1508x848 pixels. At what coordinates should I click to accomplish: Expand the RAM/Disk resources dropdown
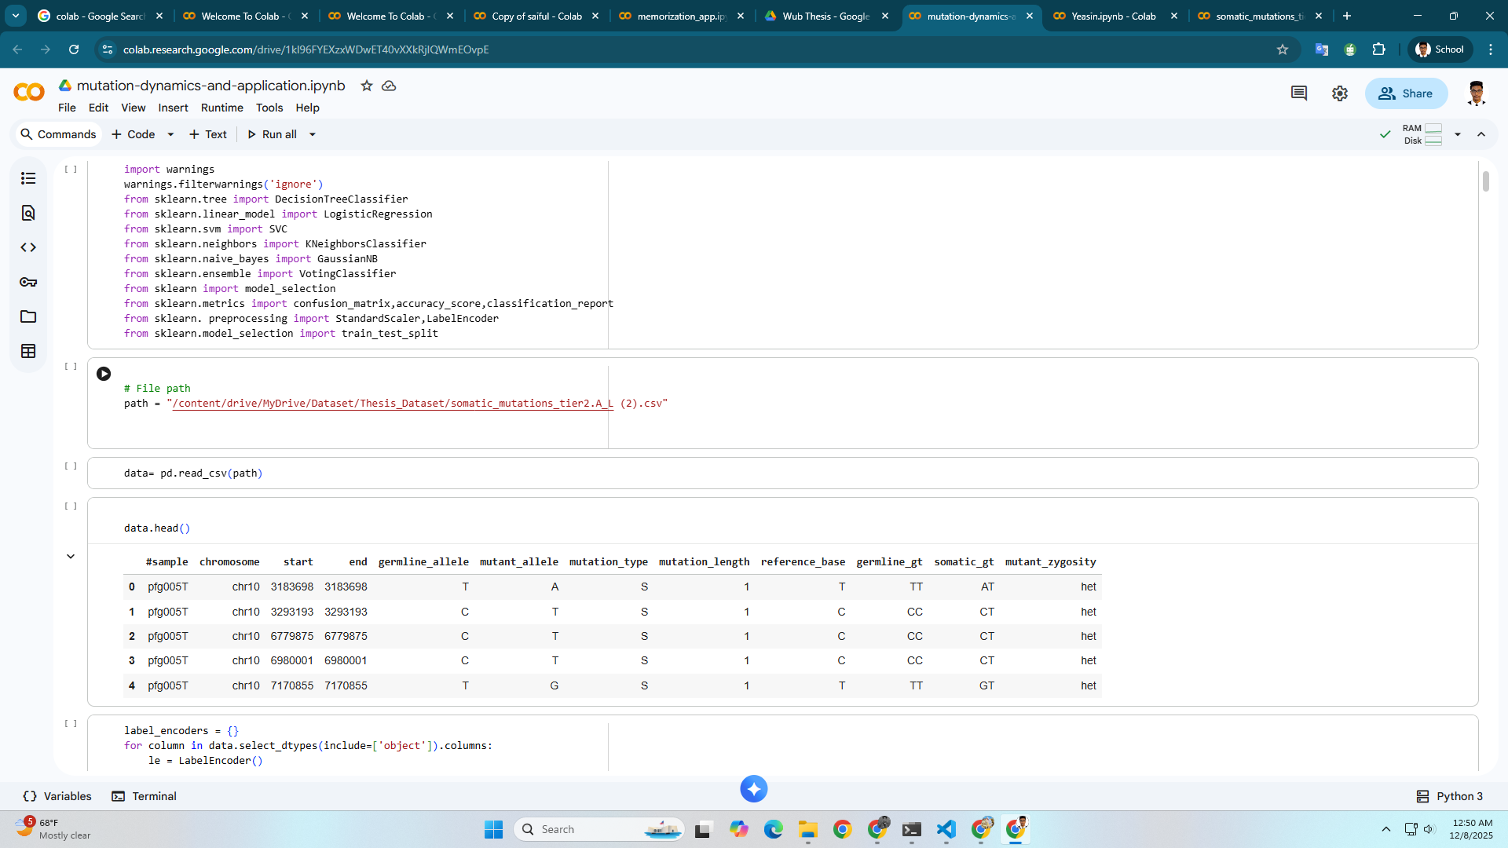click(x=1457, y=134)
